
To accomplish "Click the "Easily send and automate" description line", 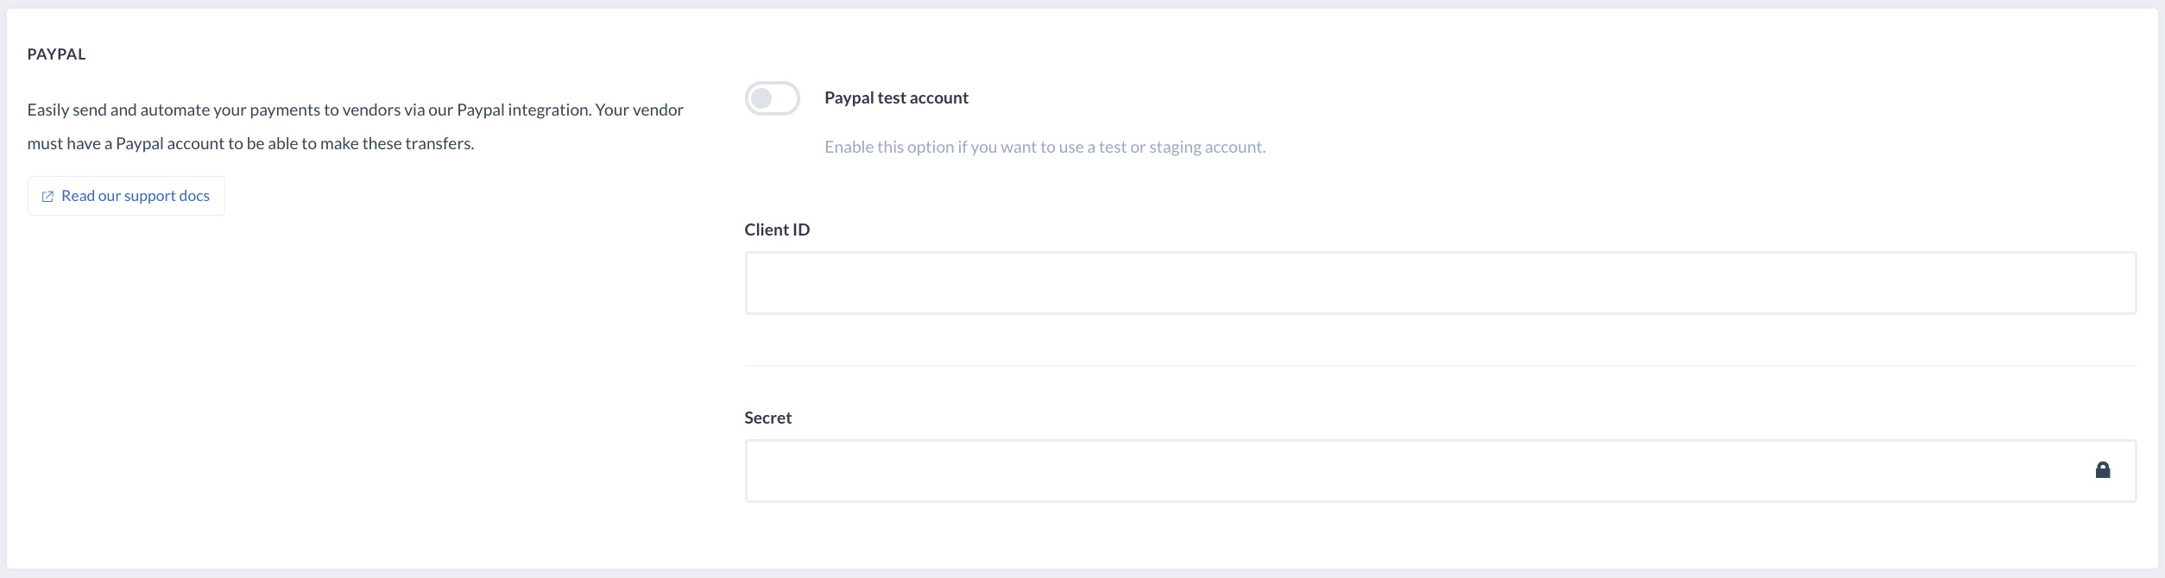I will click(x=356, y=110).
